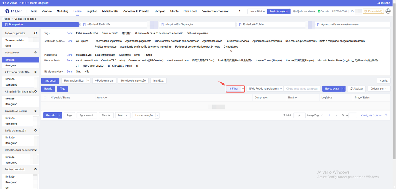
Task: Open Config. de Colunas link
Action: (371, 115)
